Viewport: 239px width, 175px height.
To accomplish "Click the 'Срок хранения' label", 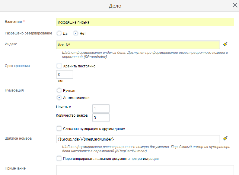I will (x=17, y=66).
